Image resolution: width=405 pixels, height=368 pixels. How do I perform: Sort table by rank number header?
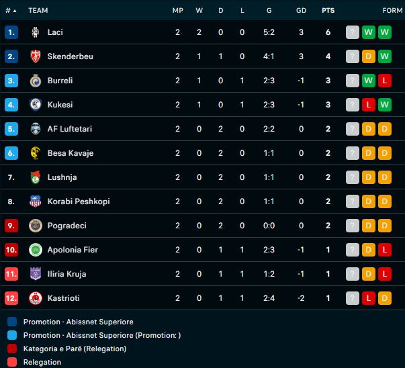point(11,10)
